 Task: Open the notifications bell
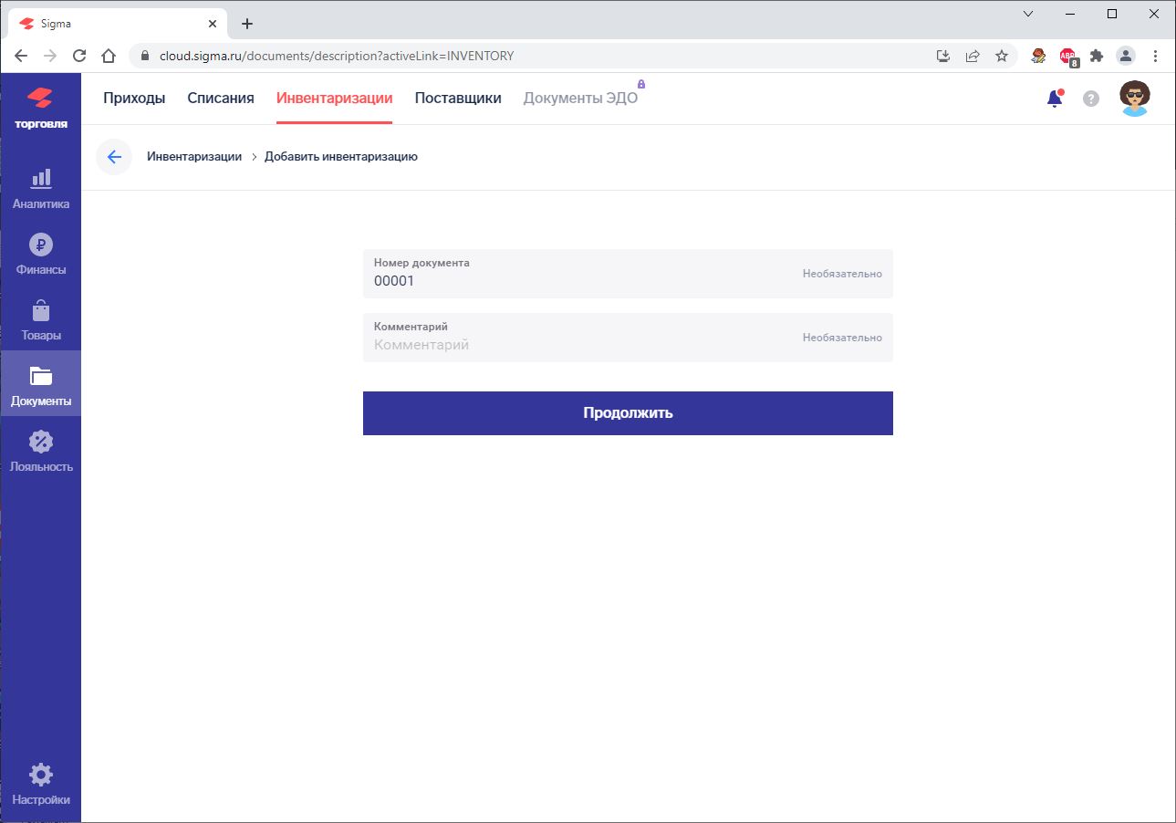1054,98
